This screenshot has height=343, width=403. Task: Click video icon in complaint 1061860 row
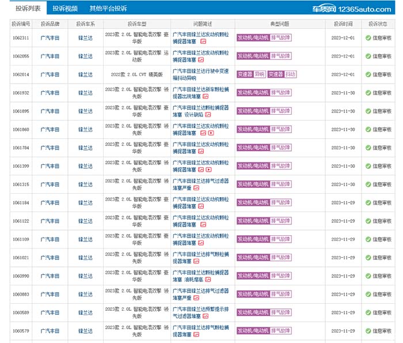pyautogui.click(x=210, y=133)
